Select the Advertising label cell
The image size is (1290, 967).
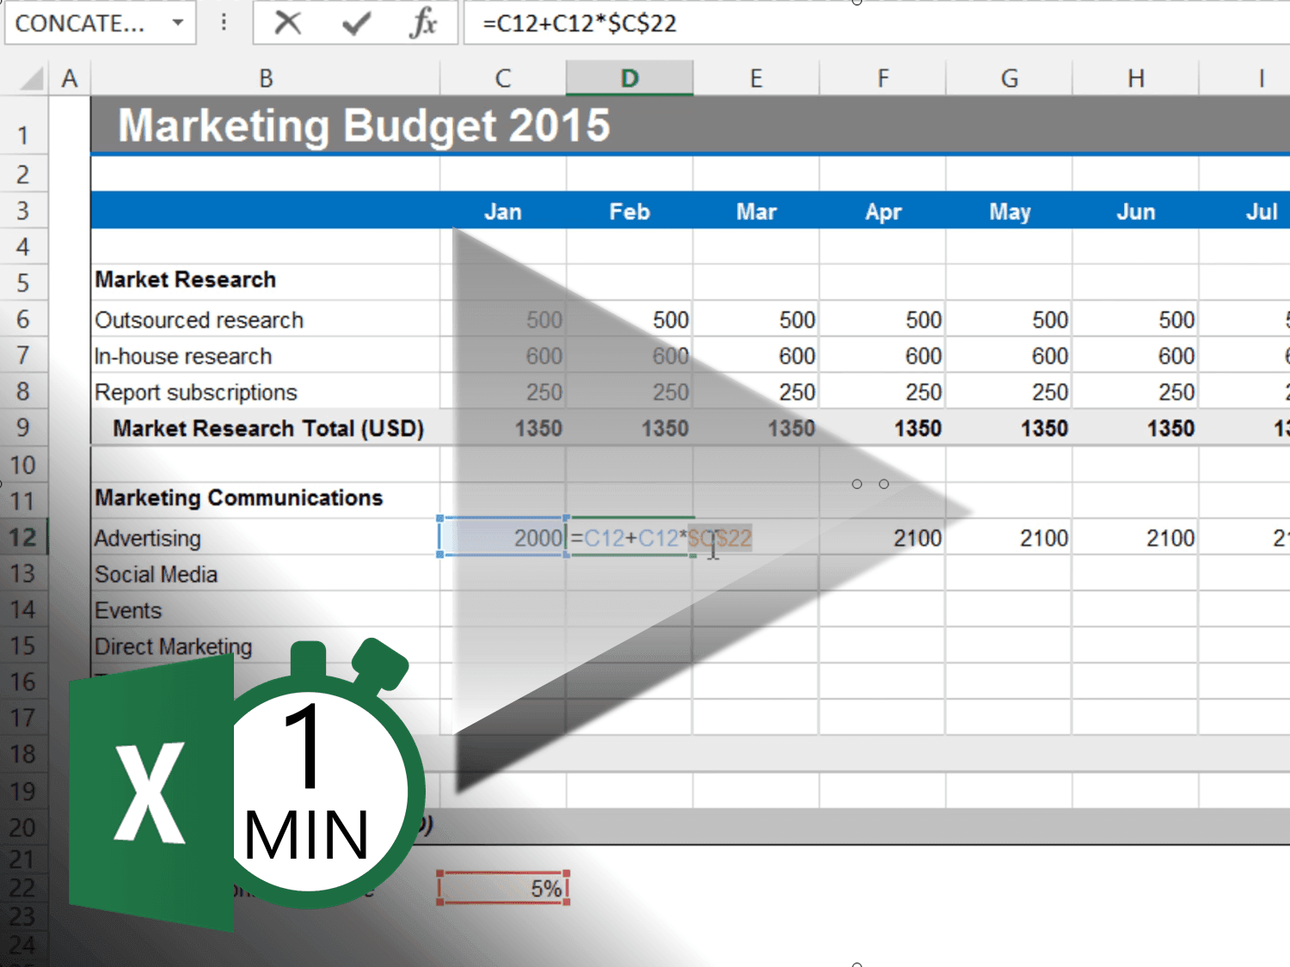266,538
